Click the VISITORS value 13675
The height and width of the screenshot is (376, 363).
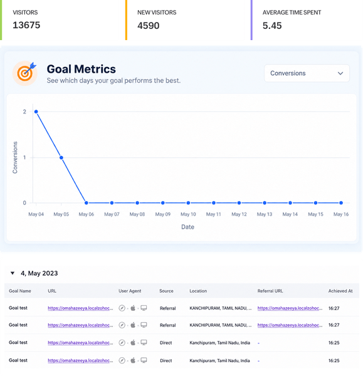click(26, 25)
